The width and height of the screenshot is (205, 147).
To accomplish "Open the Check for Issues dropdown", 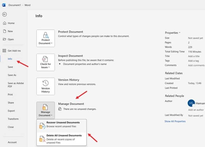I will [46, 62].
